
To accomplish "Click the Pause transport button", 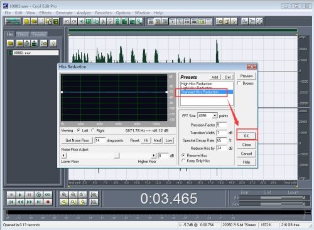I will click(30, 195).
